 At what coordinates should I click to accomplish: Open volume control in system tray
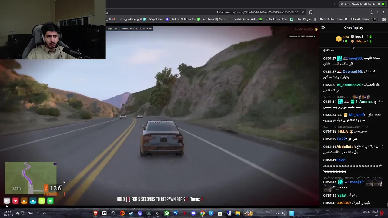tap(18, 213)
